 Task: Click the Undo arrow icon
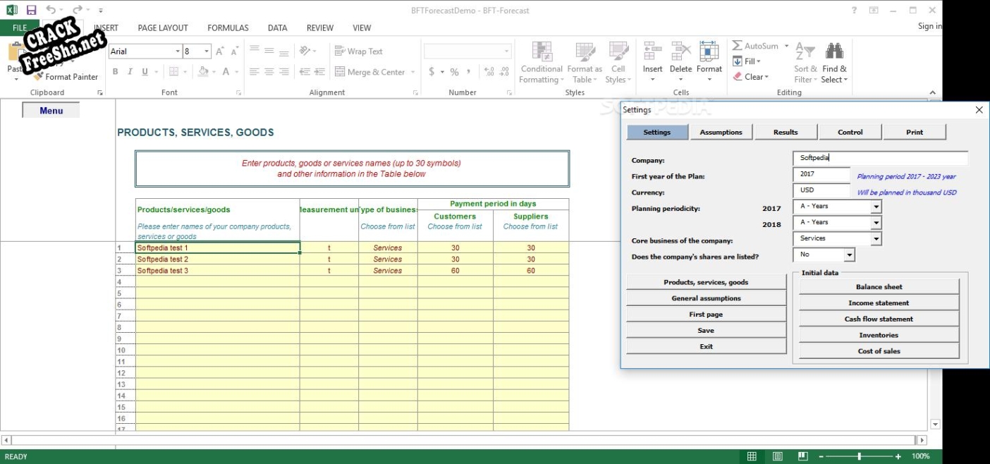(x=51, y=11)
